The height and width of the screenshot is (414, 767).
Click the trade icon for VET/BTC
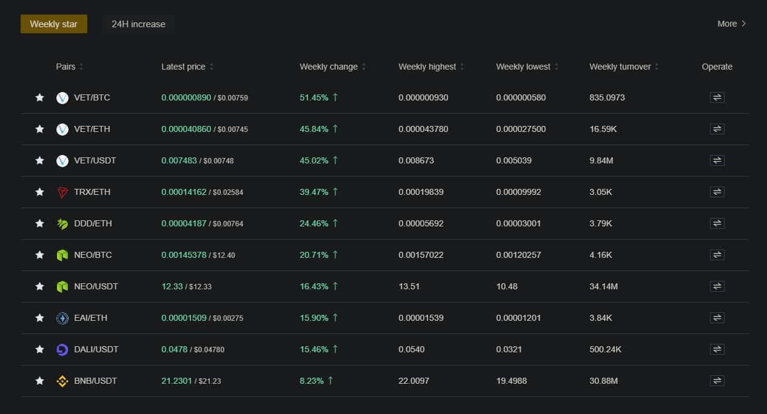coord(717,97)
